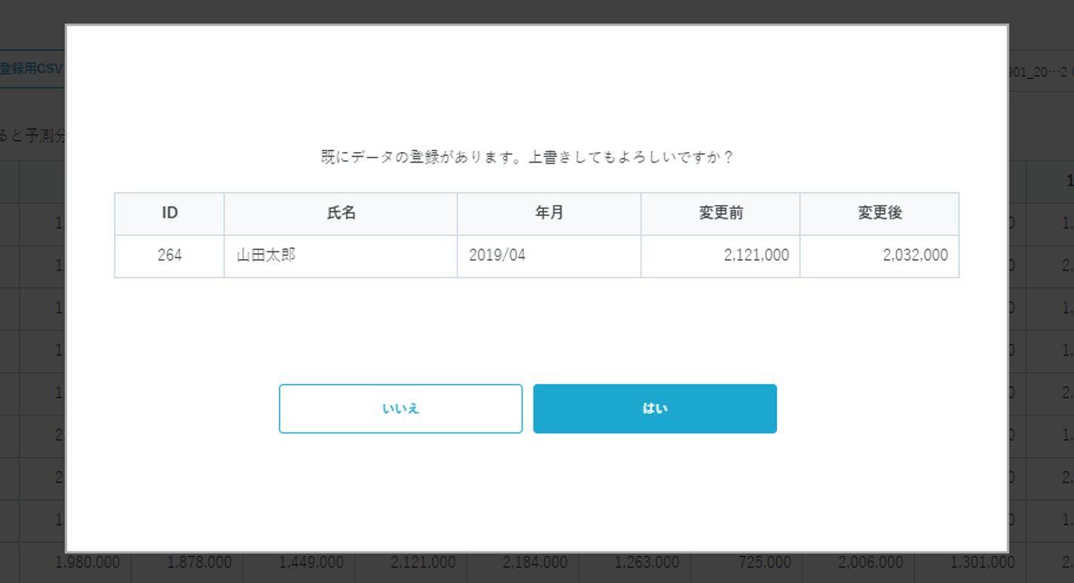Viewport: 1074px width, 583px height.
Task: Select the 2019/04 date cell
Action: point(497,255)
